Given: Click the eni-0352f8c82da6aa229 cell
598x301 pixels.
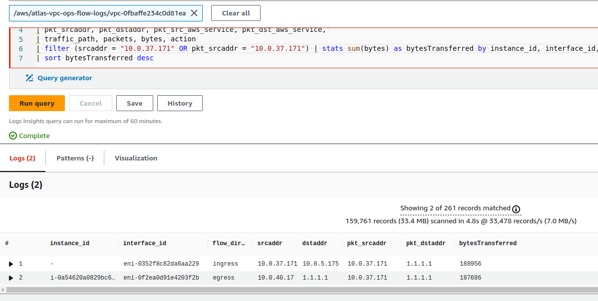Looking at the screenshot, I should 161,264.
